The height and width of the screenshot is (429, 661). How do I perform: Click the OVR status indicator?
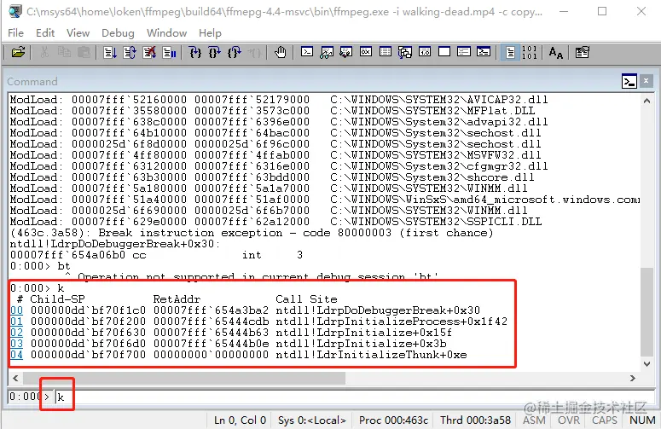point(569,420)
